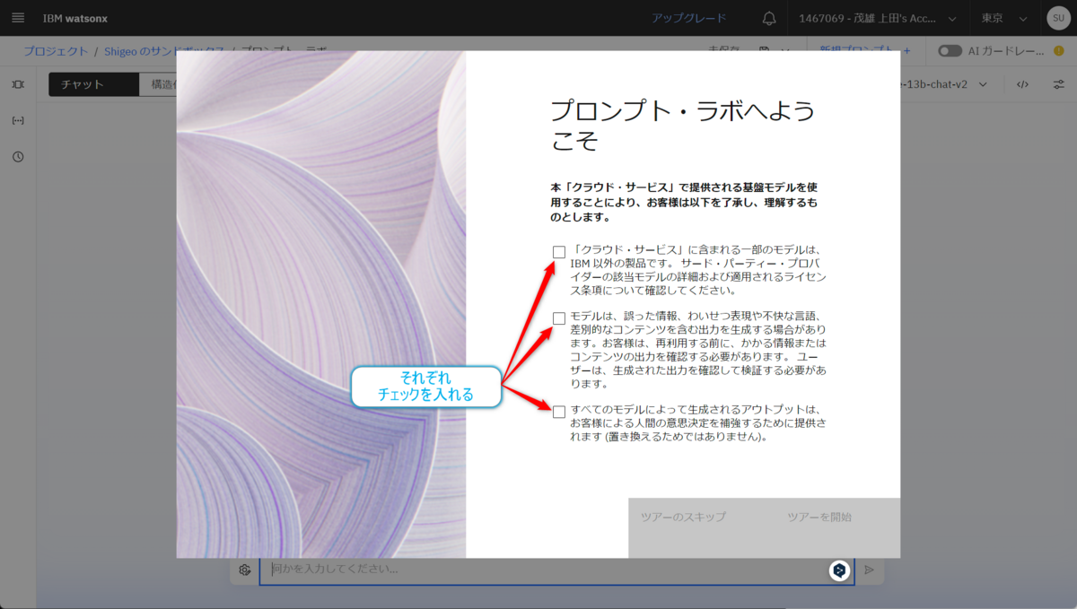Open the プロジェクト breadcrumb link

tap(56, 51)
